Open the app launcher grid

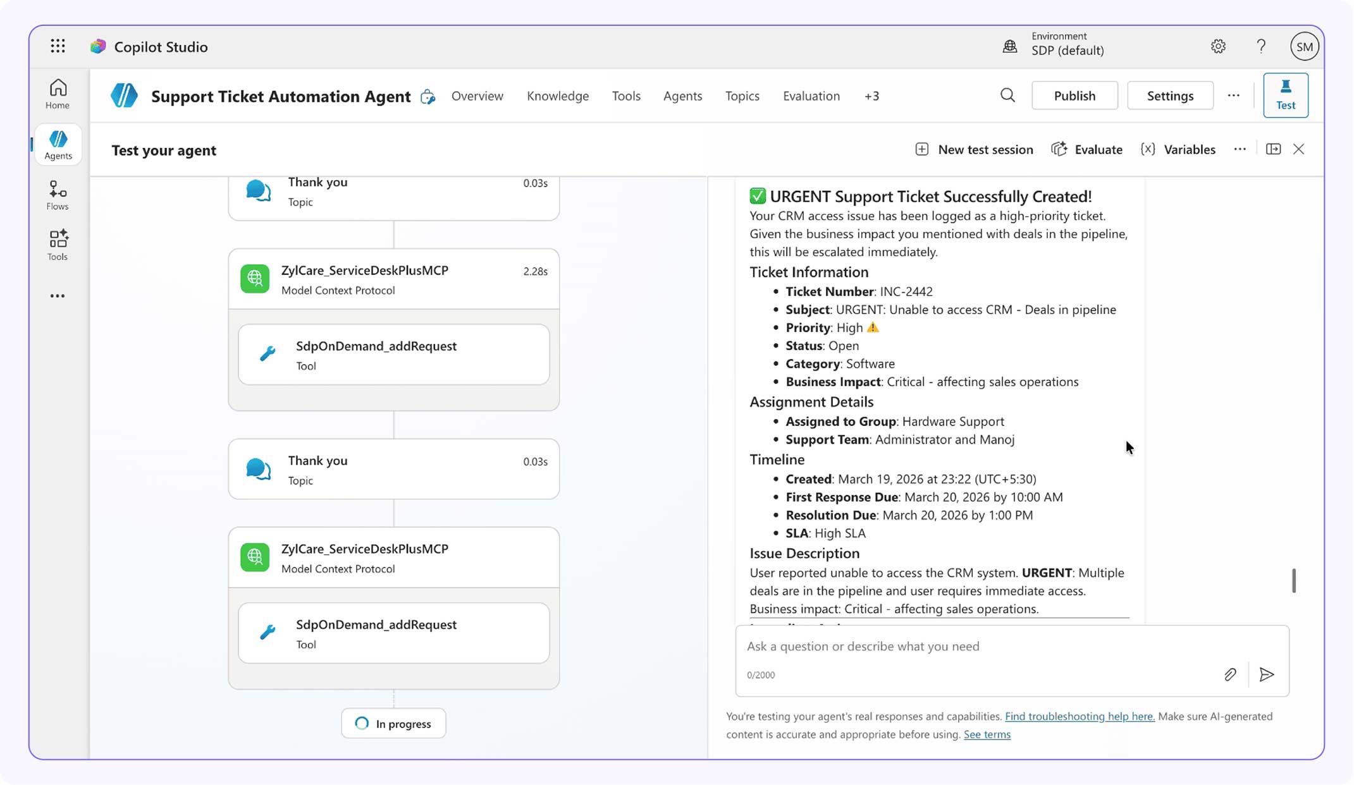coord(57,46)
